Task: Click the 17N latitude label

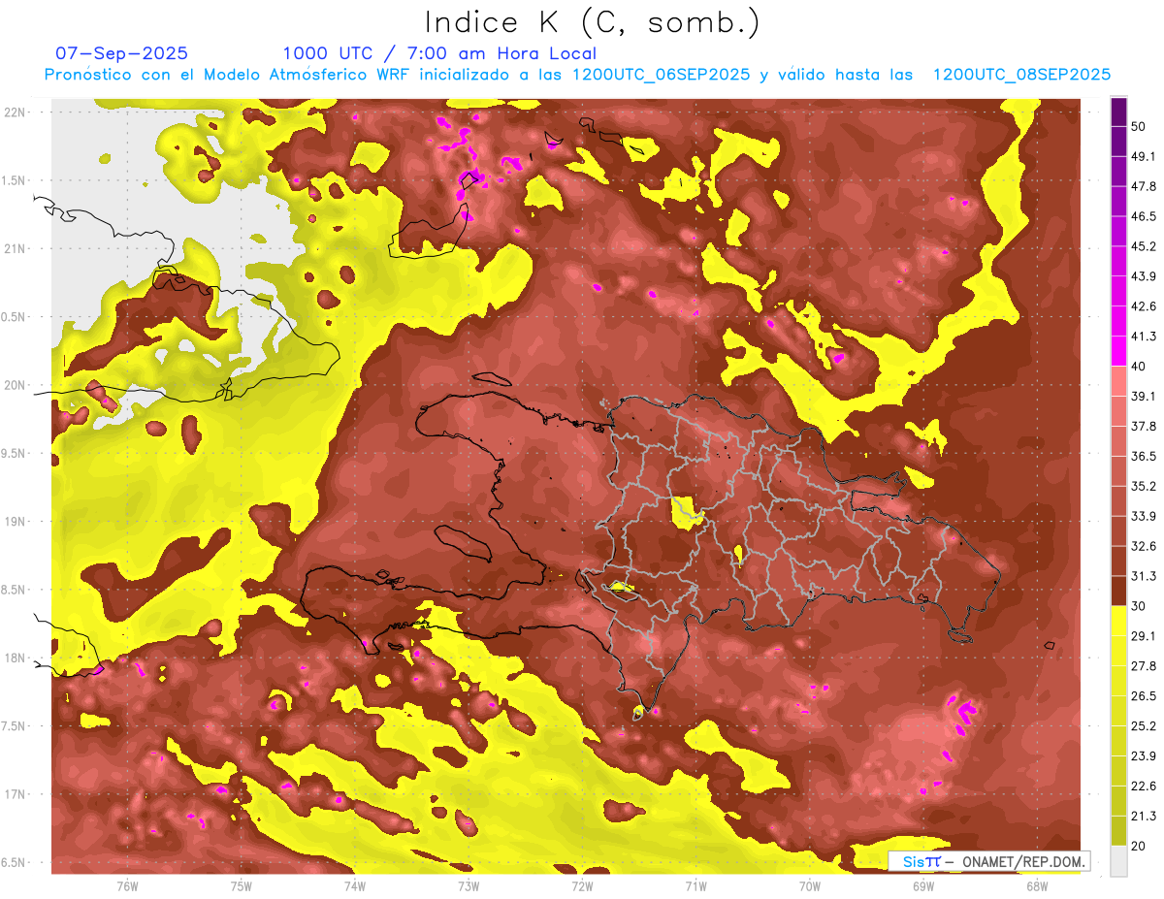Action: [15, 794]
